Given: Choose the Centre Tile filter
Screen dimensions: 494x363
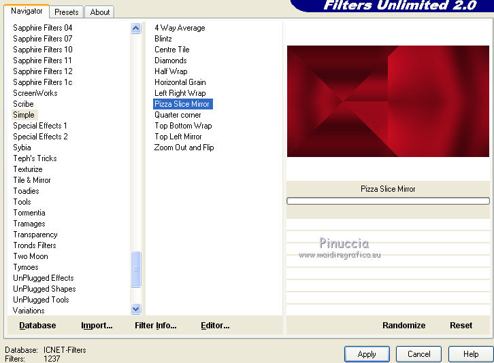Looking at the screenshot, I should (x=171, y=50).
